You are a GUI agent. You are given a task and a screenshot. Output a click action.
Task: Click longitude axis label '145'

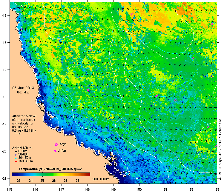tap(10, 189)
